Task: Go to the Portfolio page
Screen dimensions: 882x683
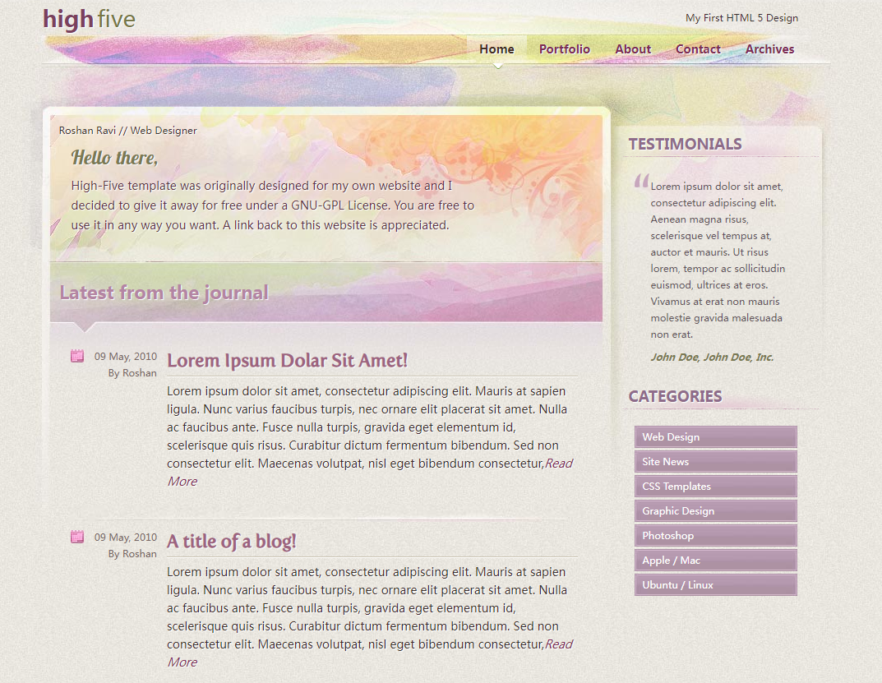Action: click(564, 49)
